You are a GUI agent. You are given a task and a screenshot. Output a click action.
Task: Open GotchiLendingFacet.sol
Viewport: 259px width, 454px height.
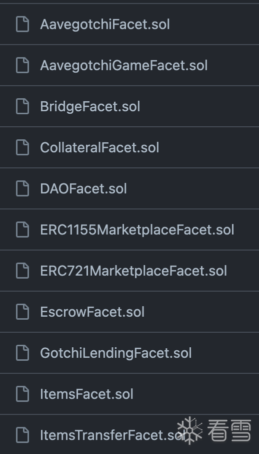[116, 353]
